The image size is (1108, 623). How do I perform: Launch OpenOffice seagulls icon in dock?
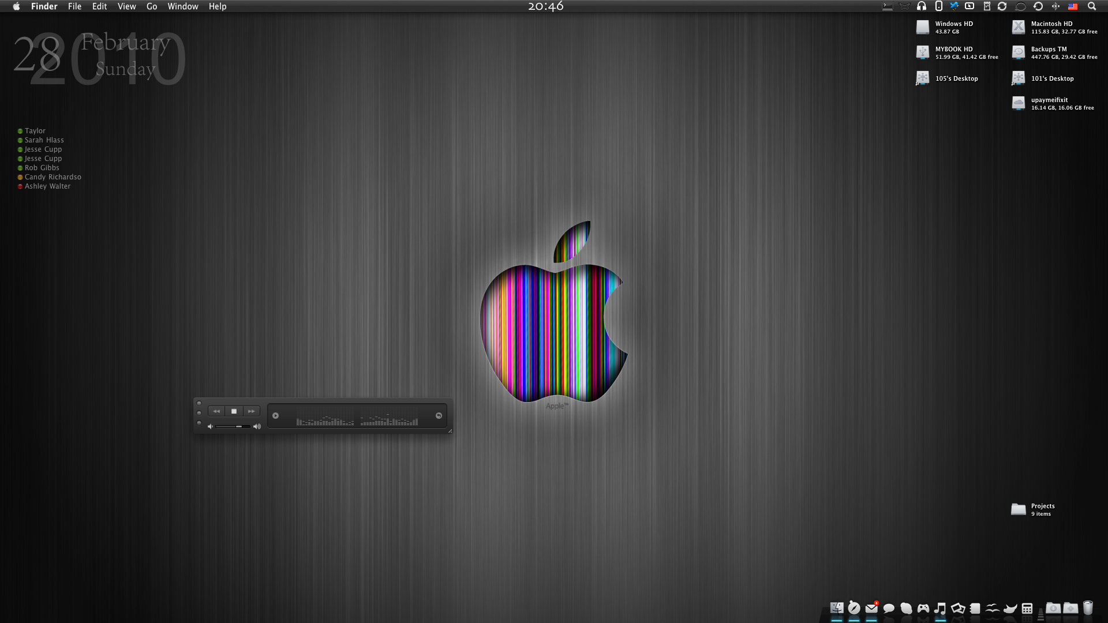pos(993,608)
